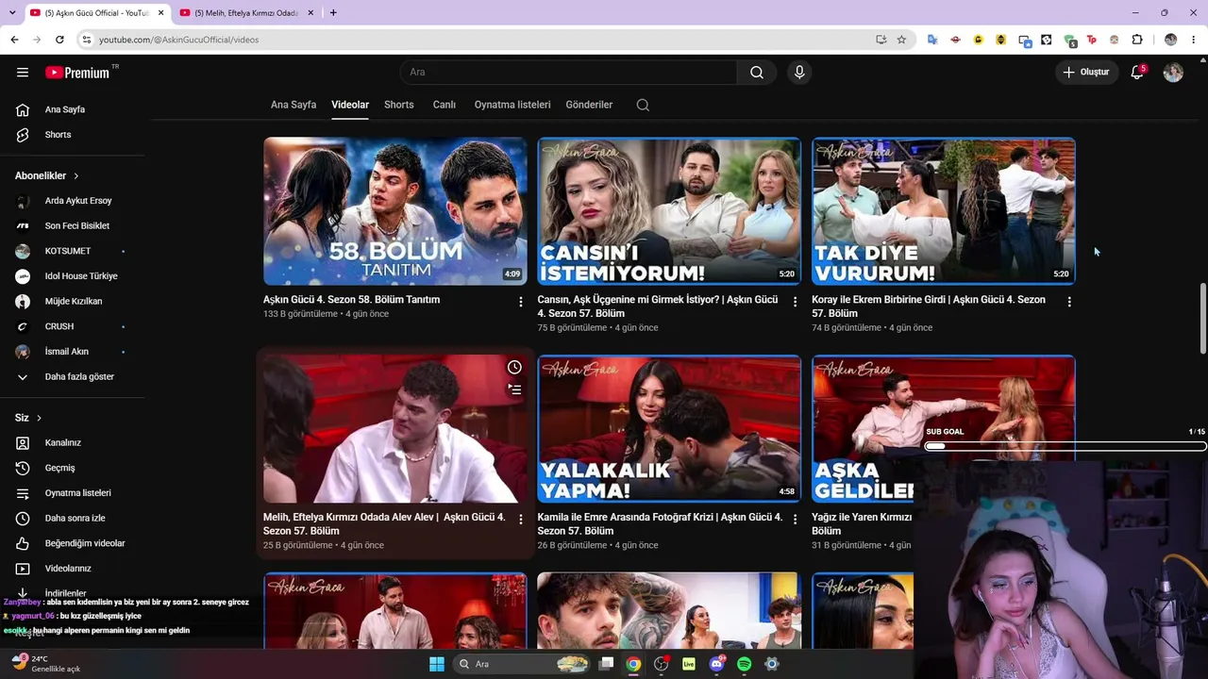Expand the Siz section
This screenshot has width=1208, height=679.
pos(28,418)
